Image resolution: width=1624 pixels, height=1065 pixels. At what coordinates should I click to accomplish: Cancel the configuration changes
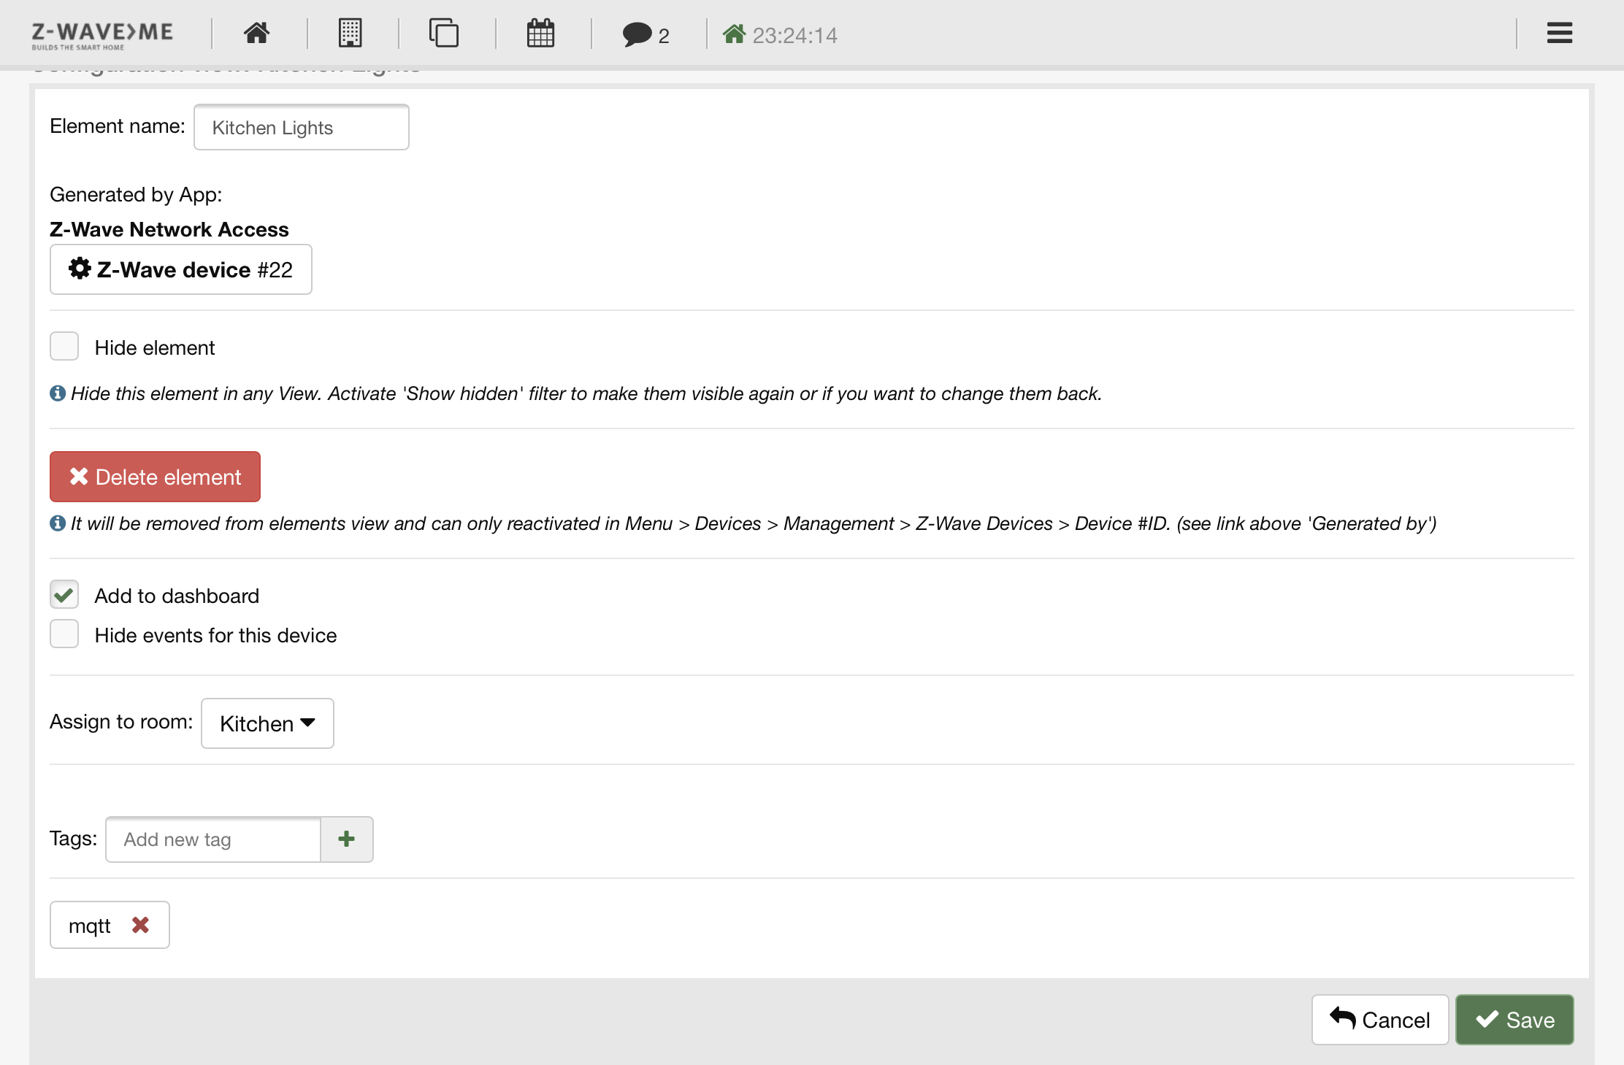pyautogui.click(x=1380, y=1019)
